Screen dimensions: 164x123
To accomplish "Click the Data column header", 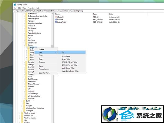I will (x=111, y=14).
